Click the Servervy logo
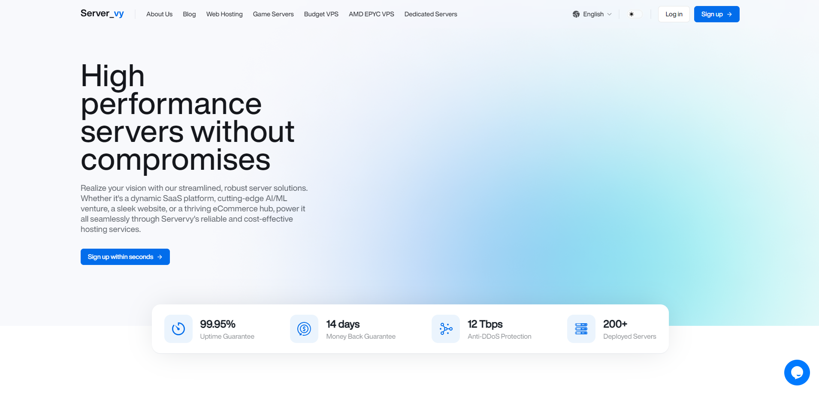Screen dimensions: 819x394 [102, 14]
